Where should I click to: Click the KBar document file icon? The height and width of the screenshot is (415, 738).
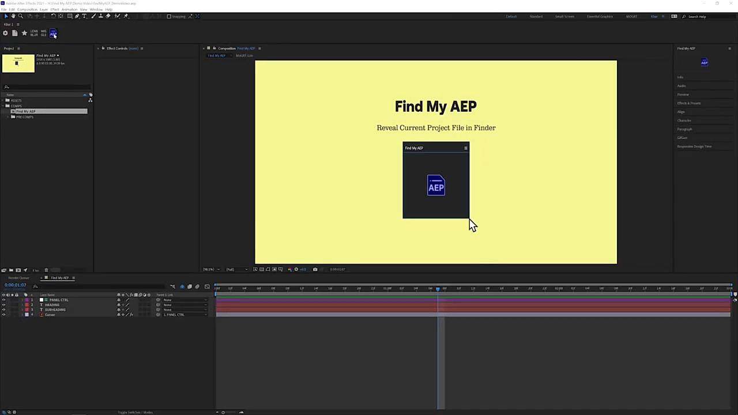[15, 33]
